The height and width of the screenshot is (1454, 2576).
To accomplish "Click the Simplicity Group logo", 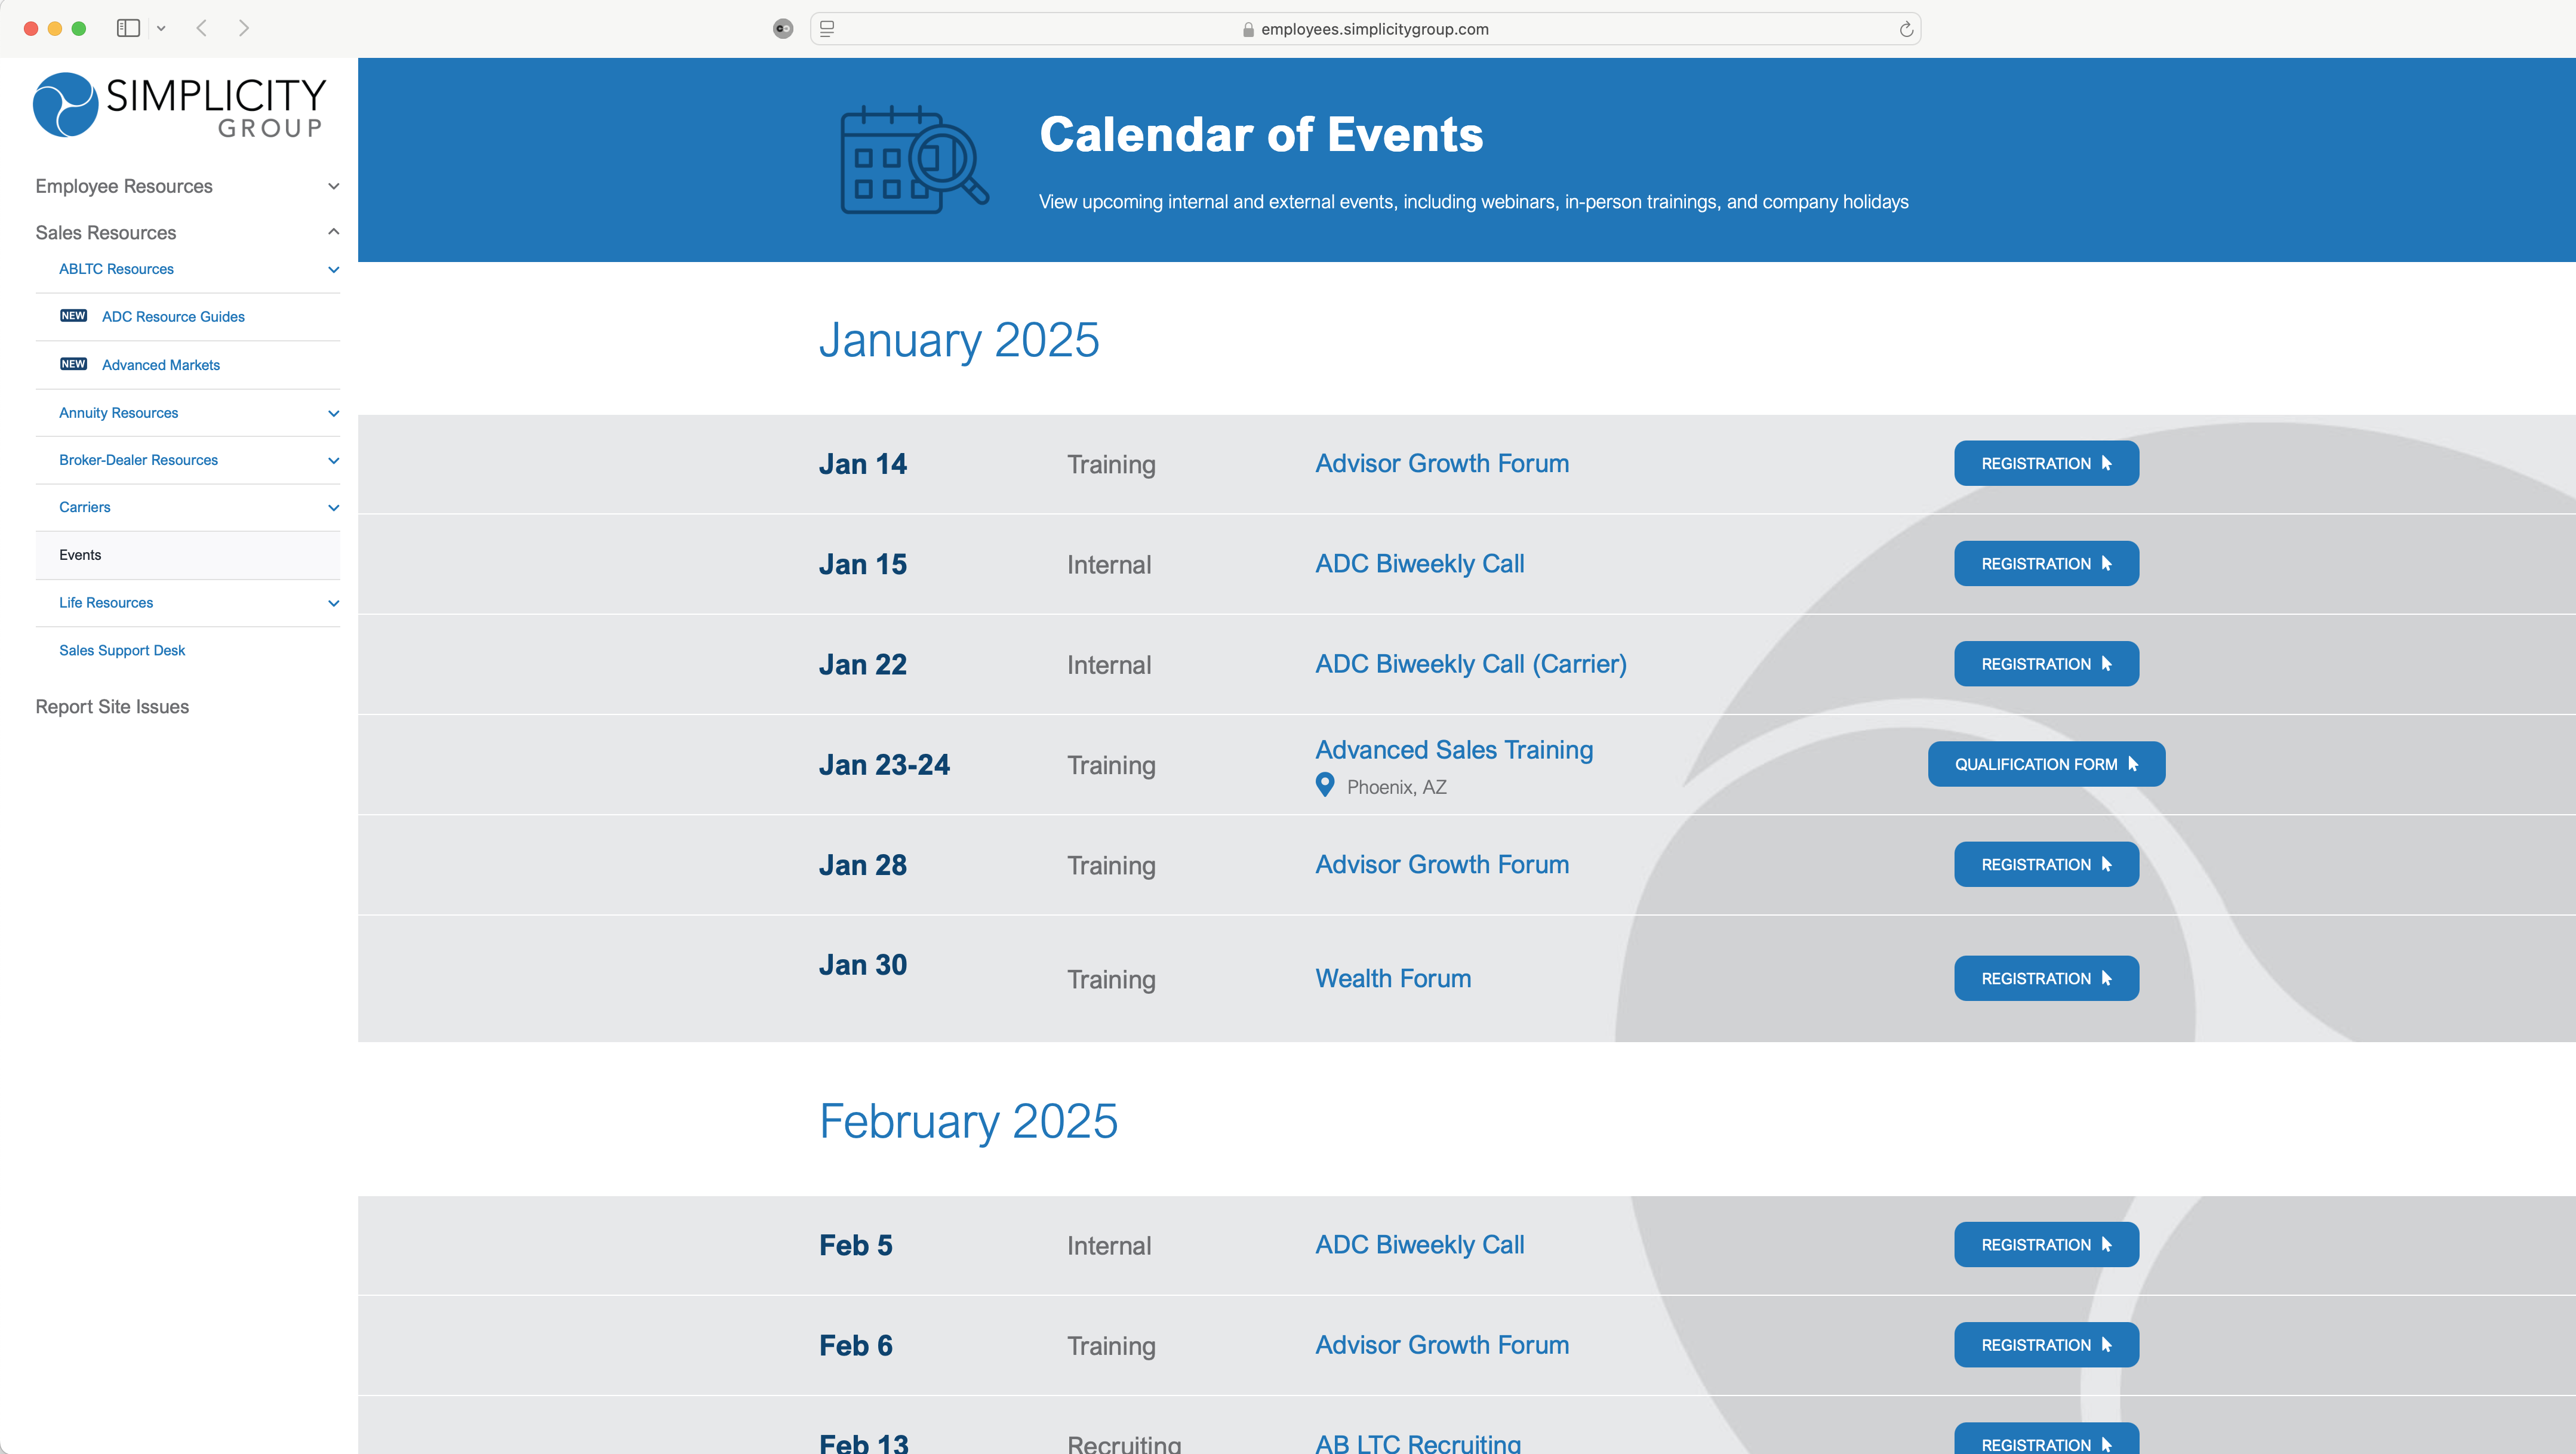I will [x=180, y=105].
